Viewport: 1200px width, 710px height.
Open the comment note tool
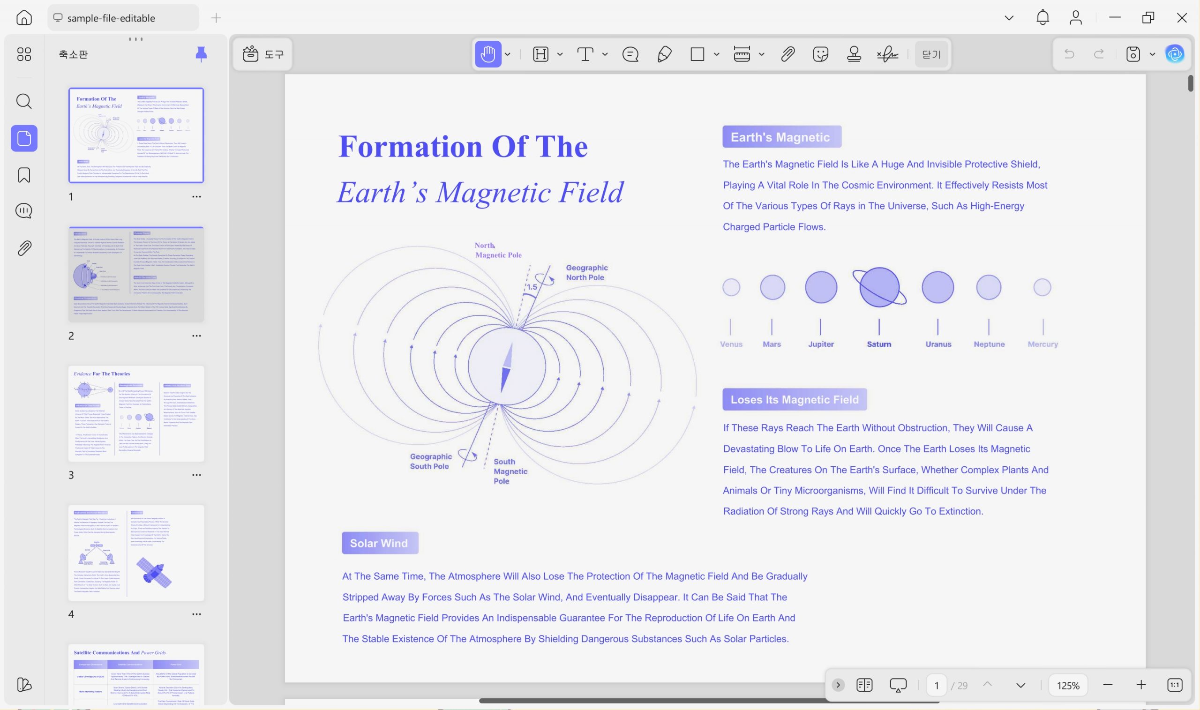click(630, 54)
